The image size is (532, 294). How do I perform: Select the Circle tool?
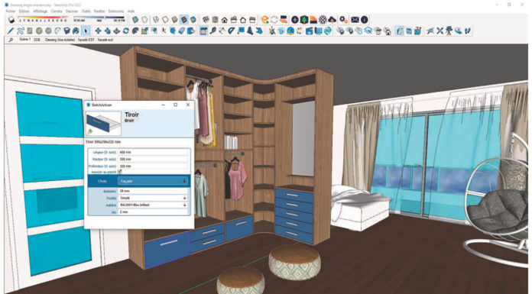39,31
